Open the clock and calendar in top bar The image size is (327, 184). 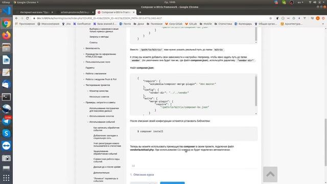pos(170,2)
